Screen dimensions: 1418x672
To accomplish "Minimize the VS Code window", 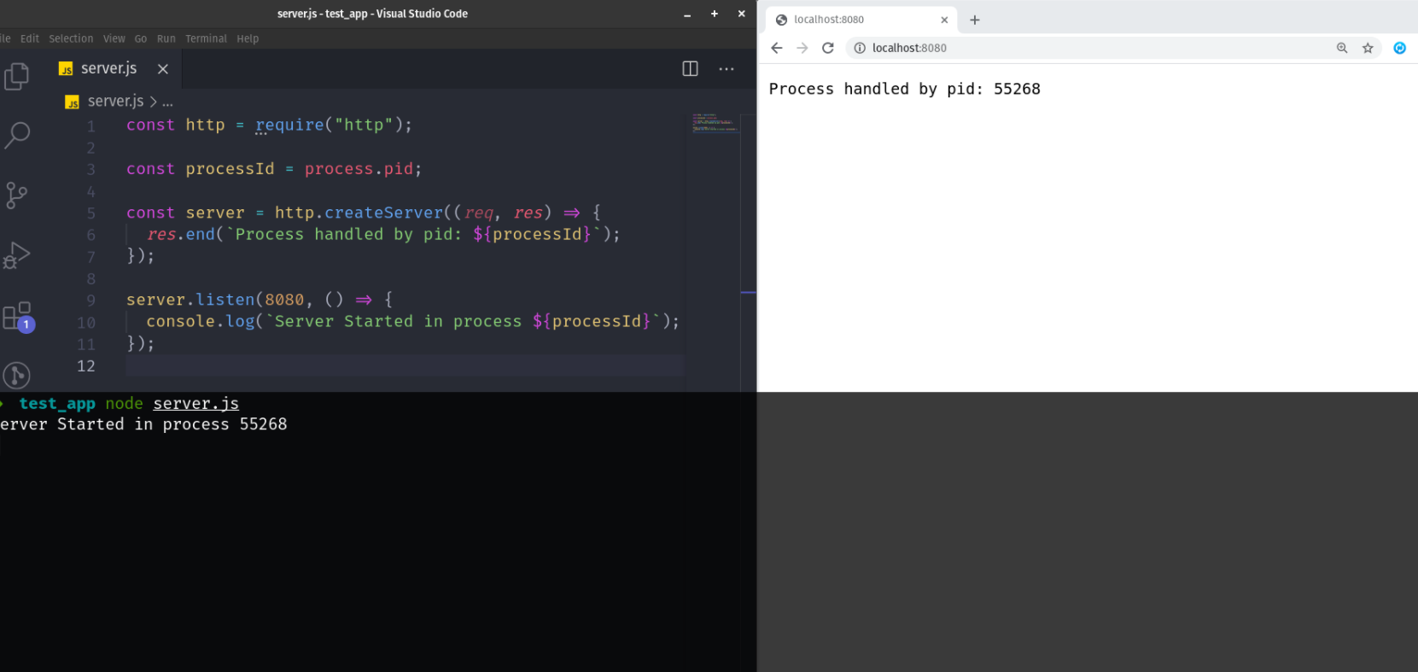I will coord(687,15).
